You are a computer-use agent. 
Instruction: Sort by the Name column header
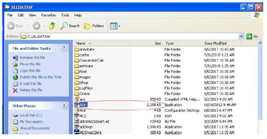click(x=102, y=43)
